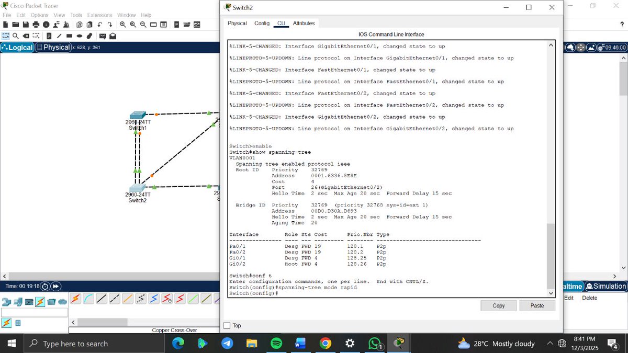Select the Draw Ellipse tool
This screenshot has height=353, width=628.
coord(80,36)
